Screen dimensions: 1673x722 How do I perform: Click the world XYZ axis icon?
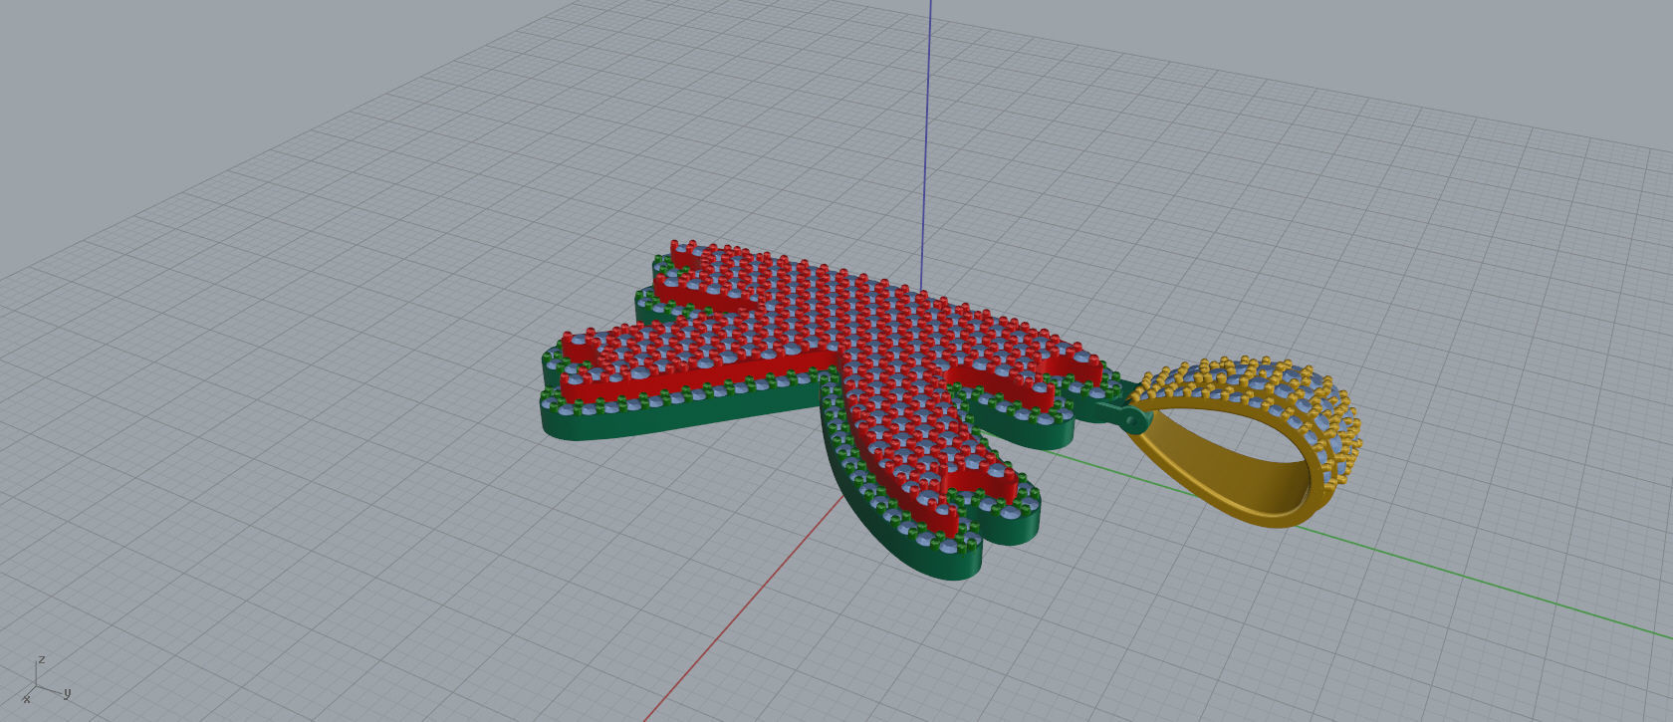coord(44,681)
